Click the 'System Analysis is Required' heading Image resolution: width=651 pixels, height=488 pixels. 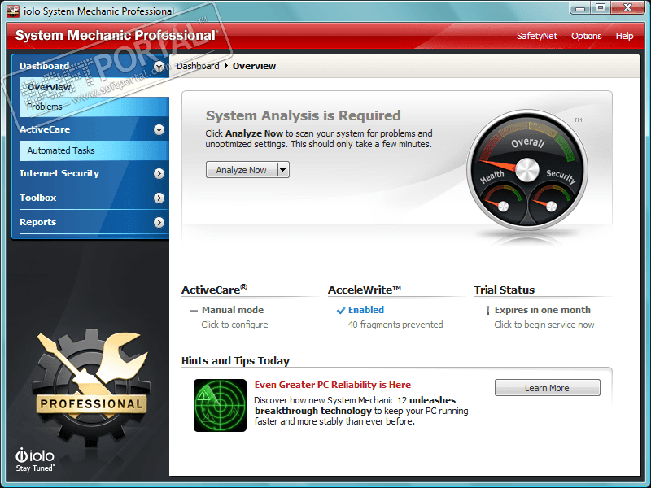pyautogui.click(x=303, y=115)
